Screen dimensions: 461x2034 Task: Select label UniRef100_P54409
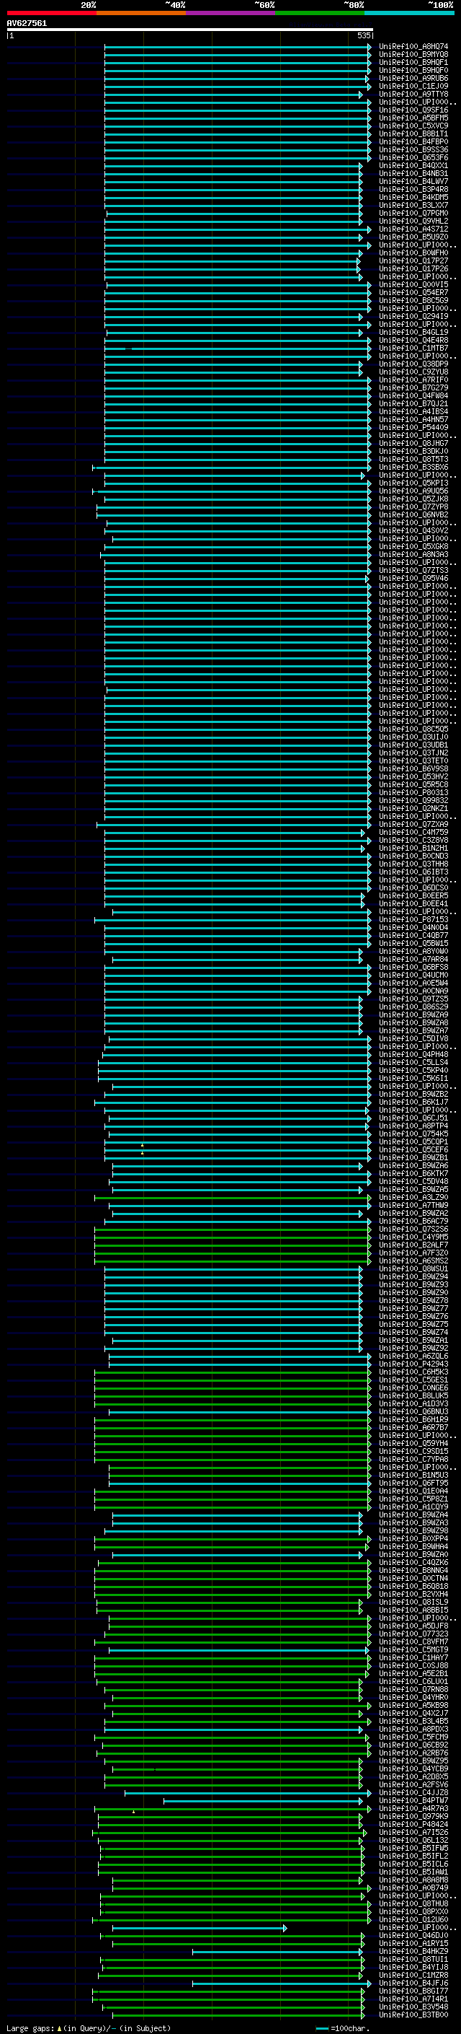[413, 428]
